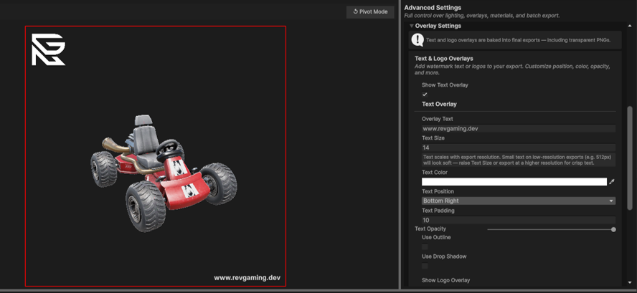Uncheck the Show Text Overlay checkbox
The image size is (637, 293).
(425, 94)
